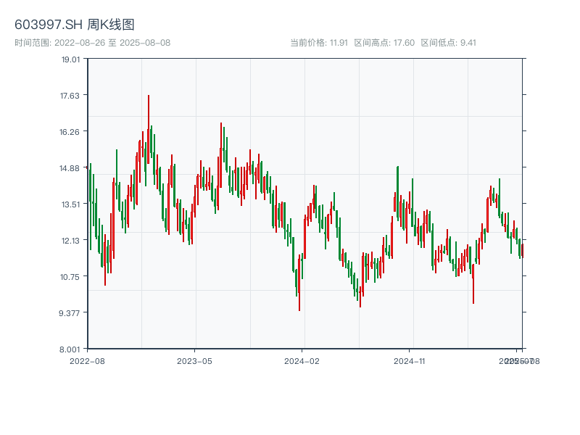The image size is (580, 435).
Task: Click the y-axis value 19.01
Action: (70, 59)
